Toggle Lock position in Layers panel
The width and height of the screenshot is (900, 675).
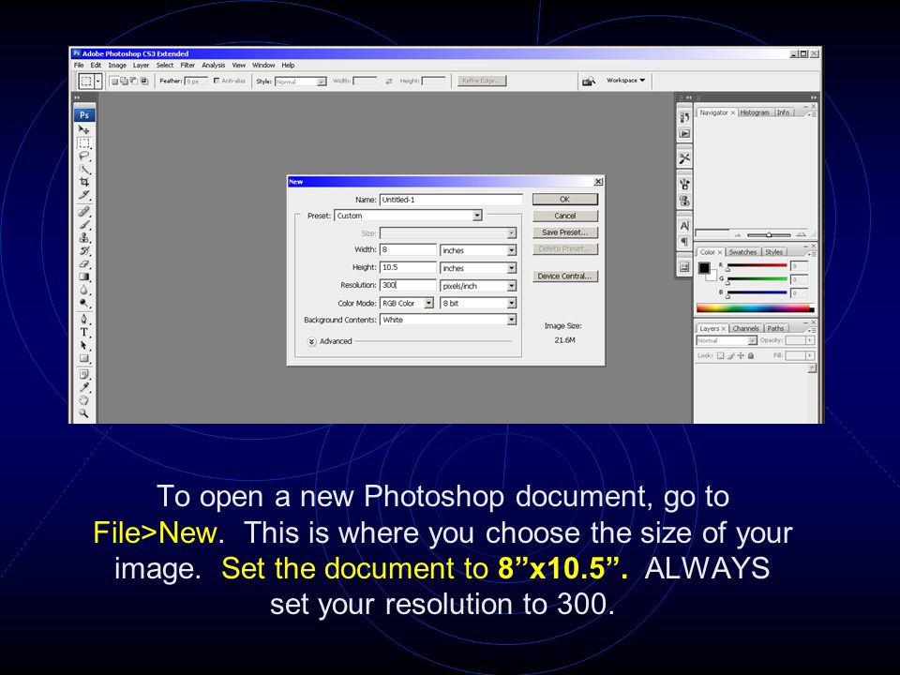pyautogui.click(x=741, y=356)
